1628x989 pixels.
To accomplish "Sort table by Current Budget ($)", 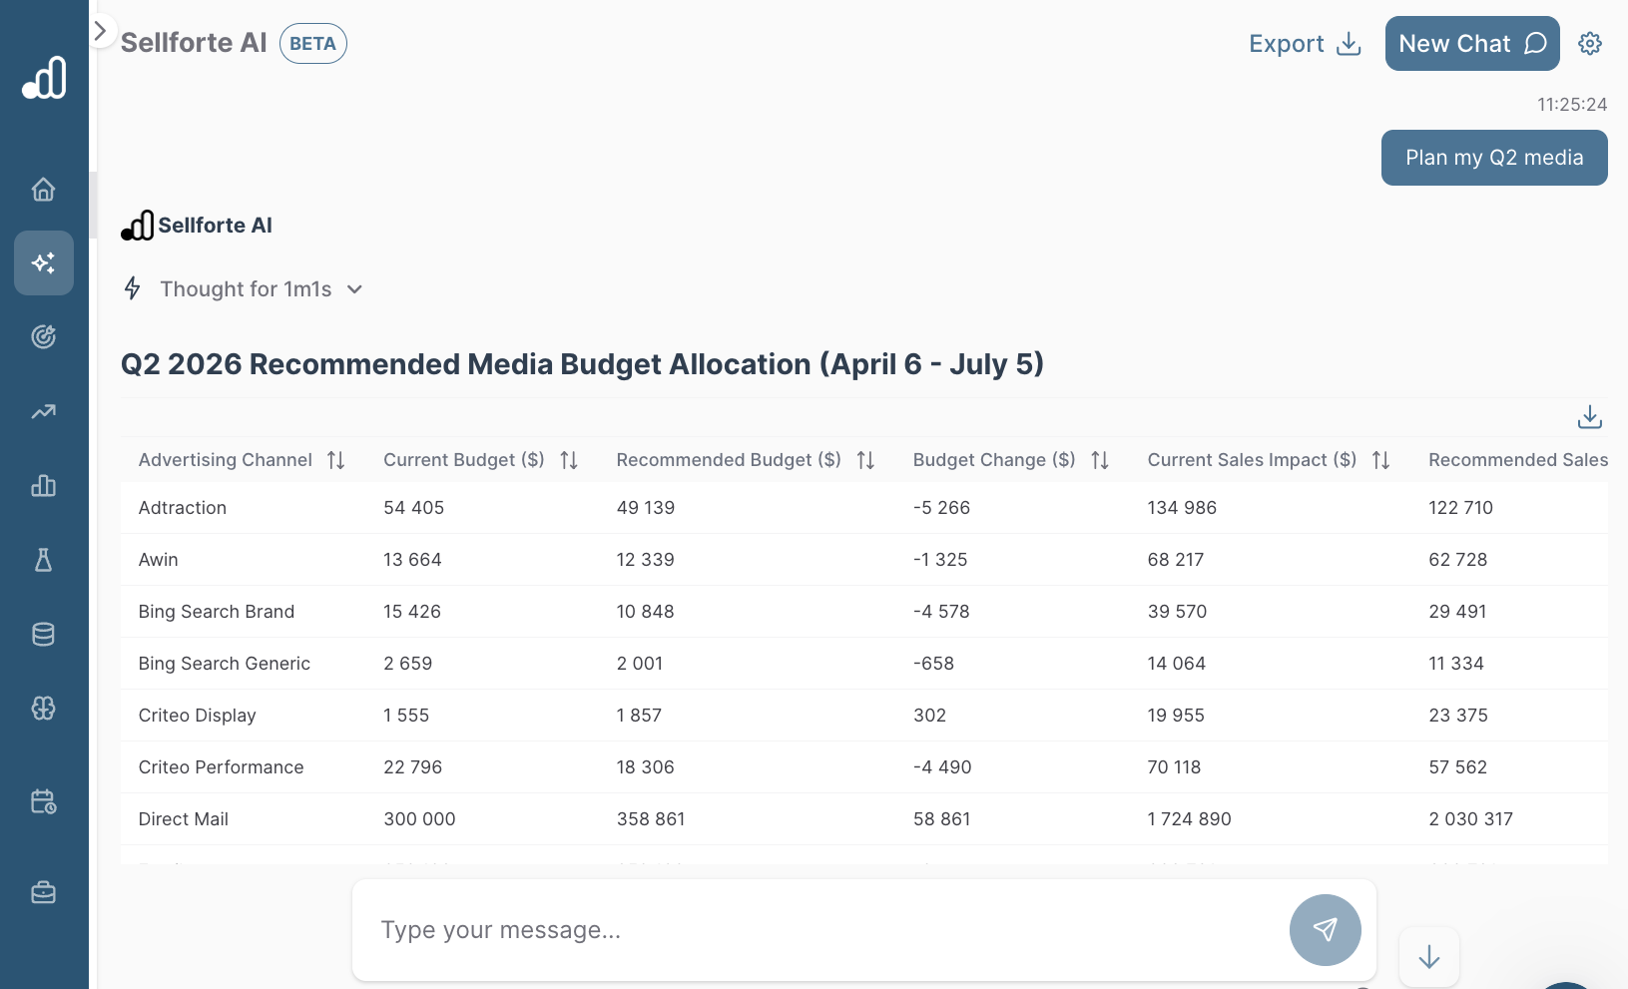I will pos(569,460).
